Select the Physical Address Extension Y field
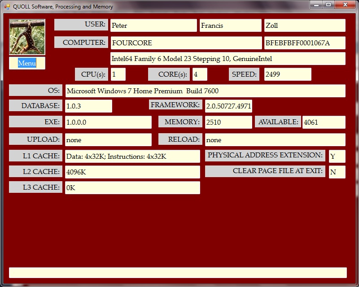Screen dimensions: 359x287 click(337, 157)
